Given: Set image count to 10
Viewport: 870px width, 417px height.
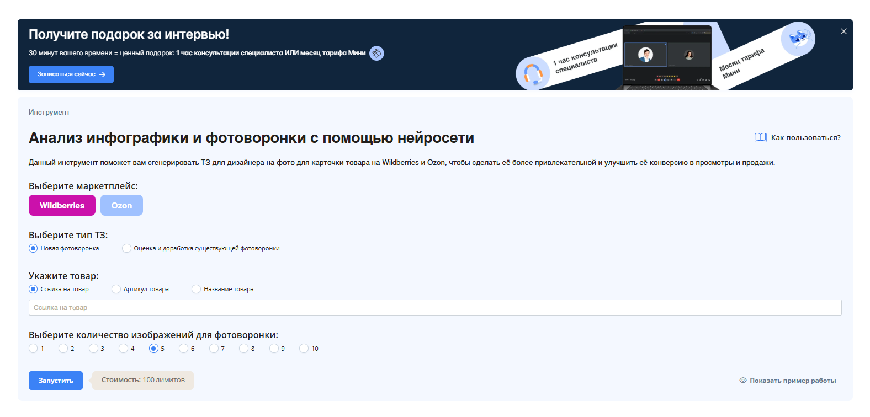Looking at the screenshot, I should [304, 349].
